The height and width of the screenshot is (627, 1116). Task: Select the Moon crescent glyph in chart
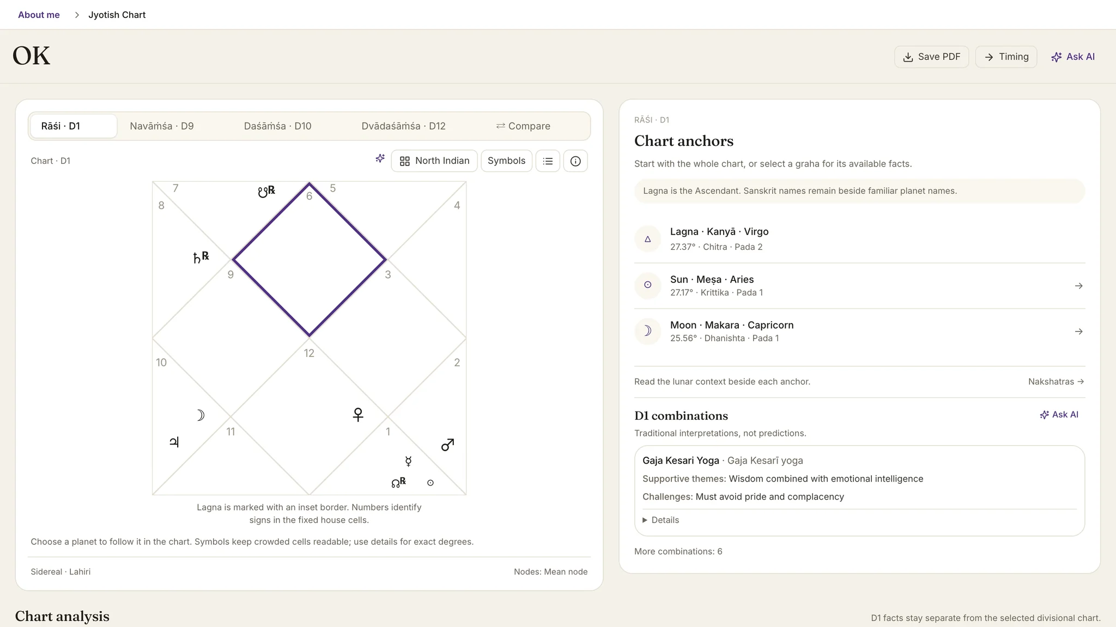(x=200, y=415)
